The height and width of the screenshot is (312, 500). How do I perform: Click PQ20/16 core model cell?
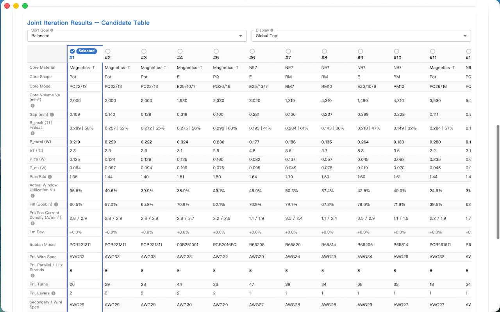(222, 86)
